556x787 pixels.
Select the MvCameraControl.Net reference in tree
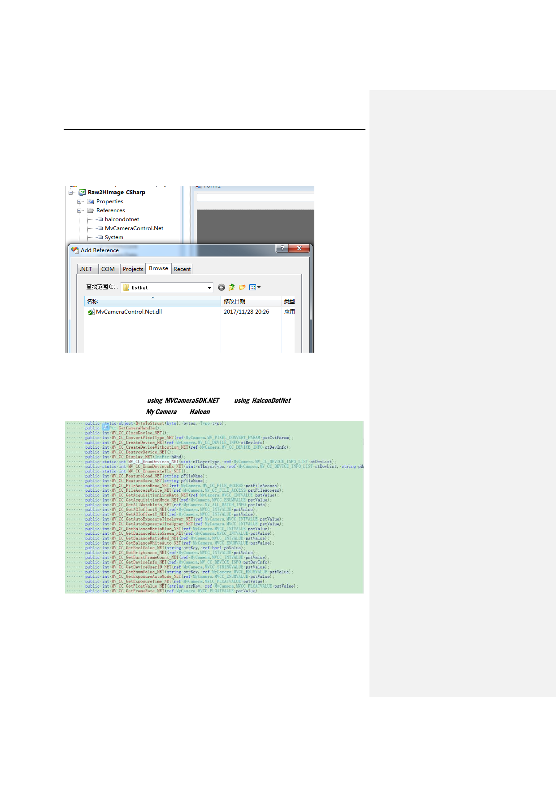pos(134,228)
